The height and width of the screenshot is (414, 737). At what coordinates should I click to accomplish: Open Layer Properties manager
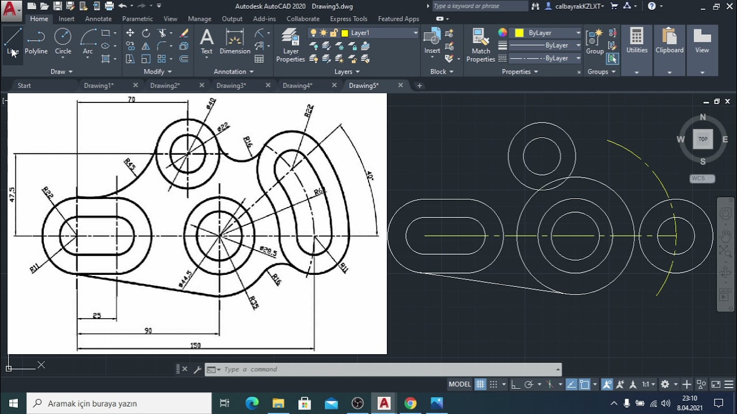coord(291,46)
